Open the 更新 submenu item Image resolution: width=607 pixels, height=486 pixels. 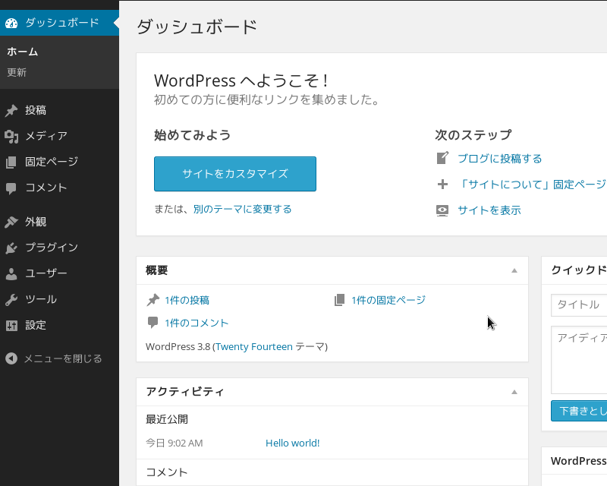coord(17,73)
